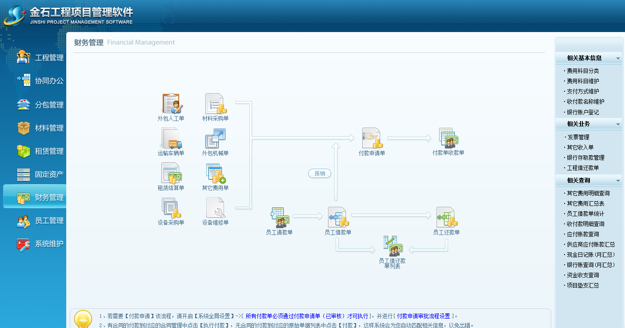Select the 外包机械单 icon
This screenshot has width=625, height=328.
tap(216, 138)
